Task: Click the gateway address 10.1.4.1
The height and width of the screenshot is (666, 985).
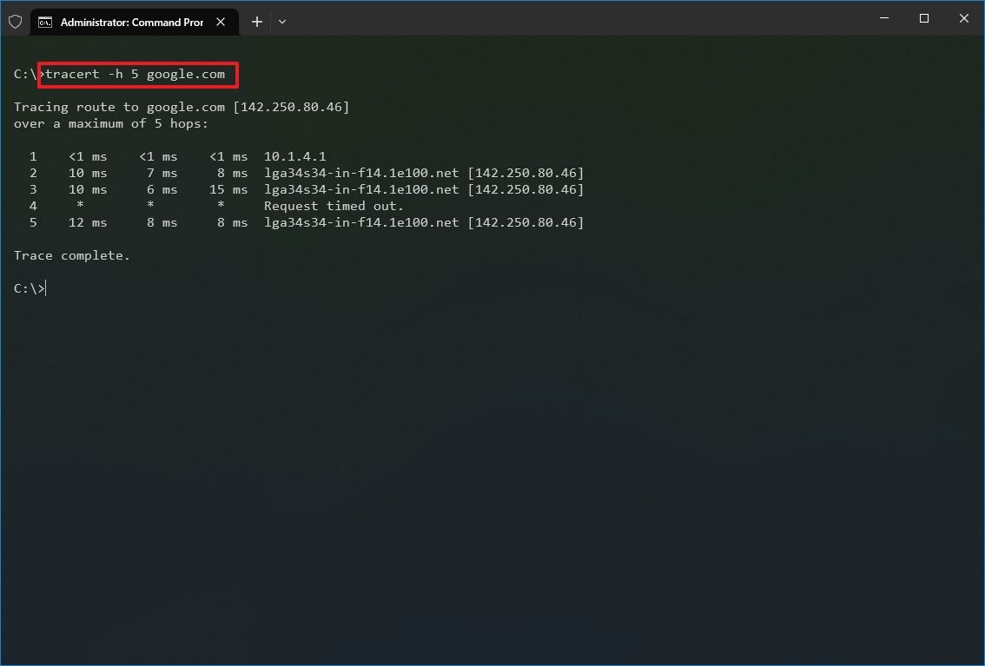Action: click(295, 156)
